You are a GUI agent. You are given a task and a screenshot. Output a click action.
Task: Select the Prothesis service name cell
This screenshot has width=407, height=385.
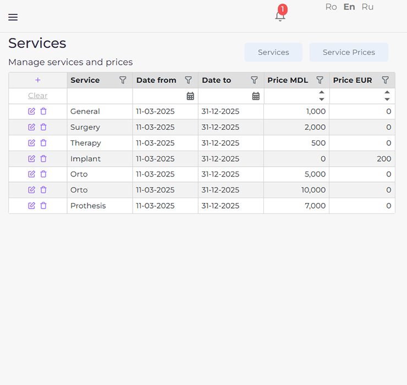point(100,206)
